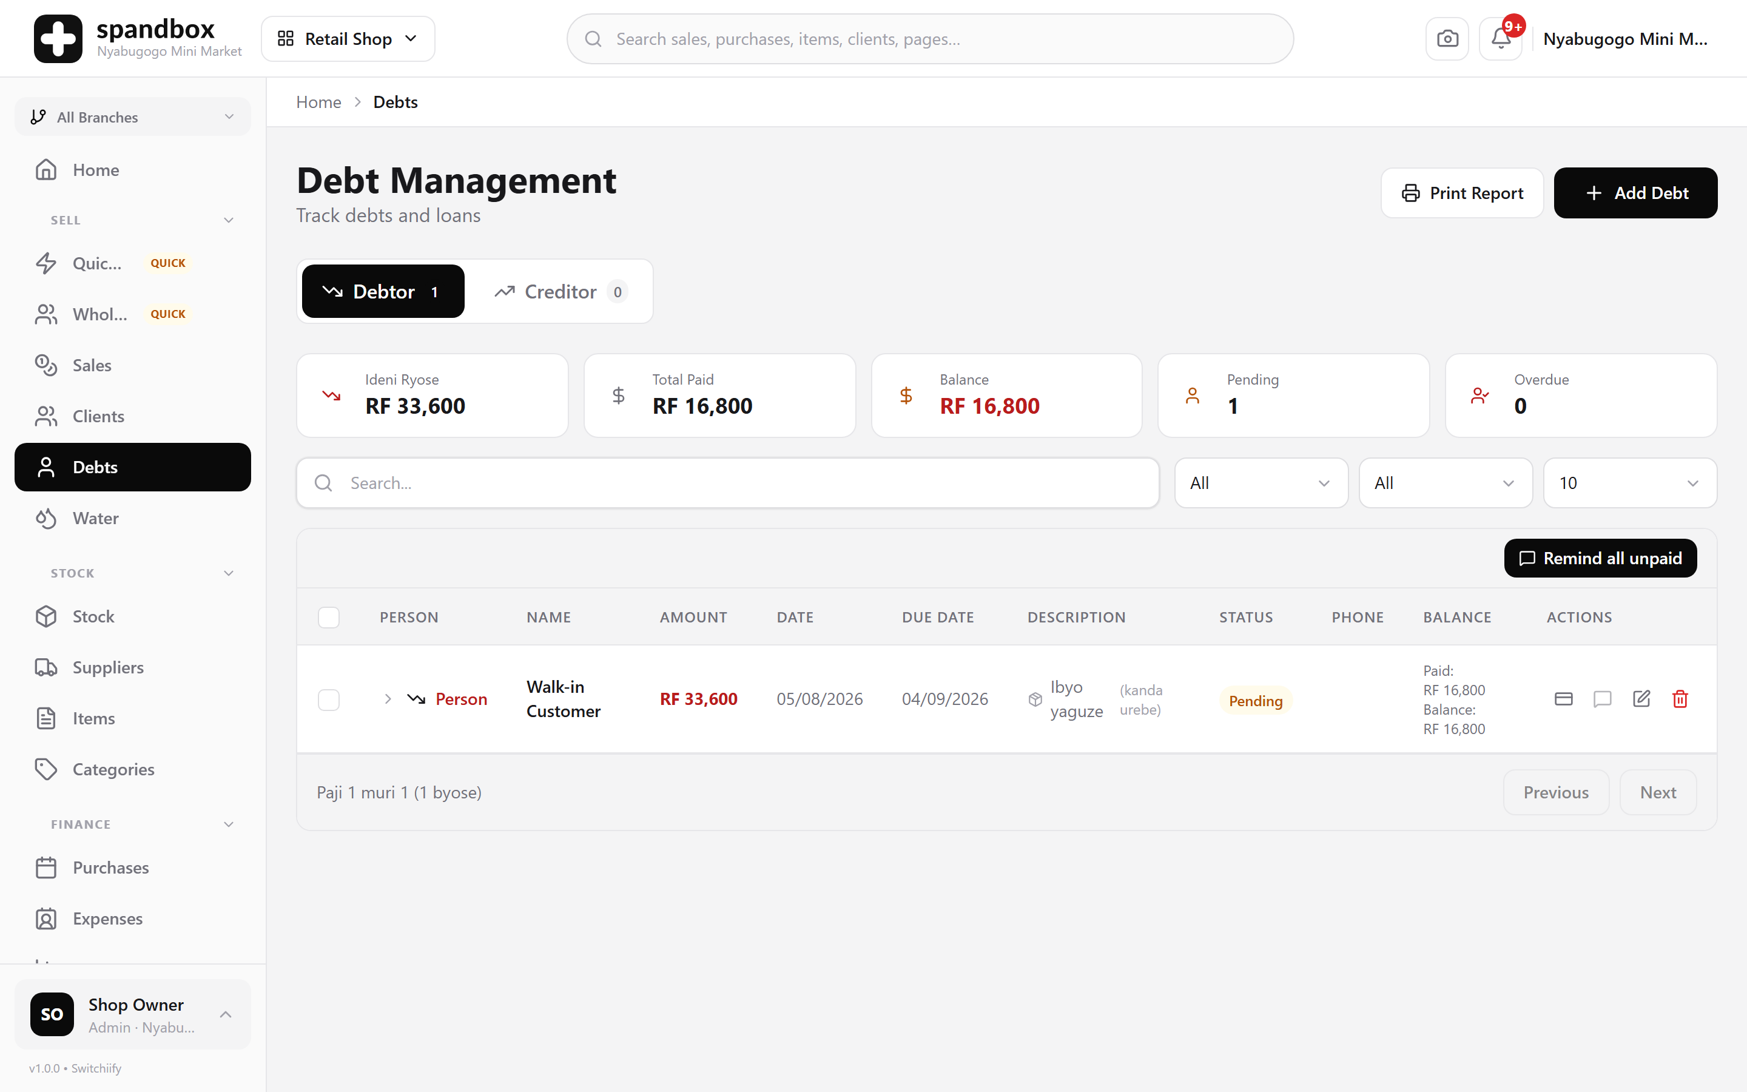Click the Nyabugogo Mini M... account name
This screenshot has width=1747, height=1092.
click(1626, 39)
